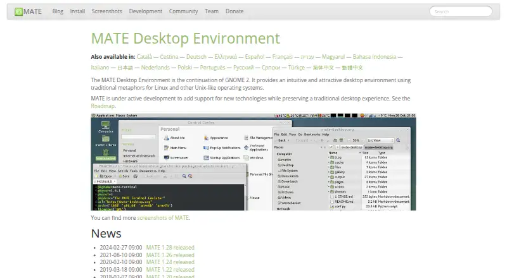The height and width of the screenshot is (278, 507).
Task: Open the 繁體中文 translation
Action: pos(352,68)
